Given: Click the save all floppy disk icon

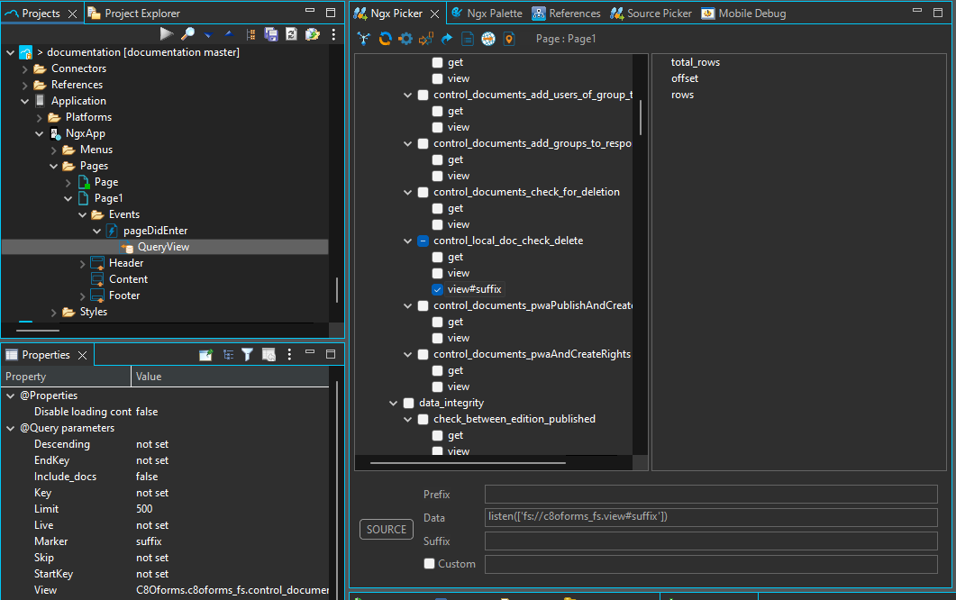Looking at the screenshot, I should (x=271, y=34).
